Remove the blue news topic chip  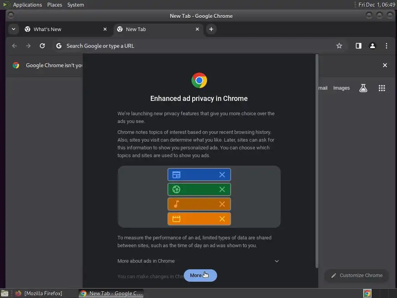tap(222, 175)
